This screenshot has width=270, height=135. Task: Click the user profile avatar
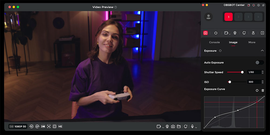[208, 17]
